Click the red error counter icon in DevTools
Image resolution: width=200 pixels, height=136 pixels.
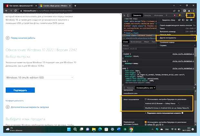click(175, 15)
